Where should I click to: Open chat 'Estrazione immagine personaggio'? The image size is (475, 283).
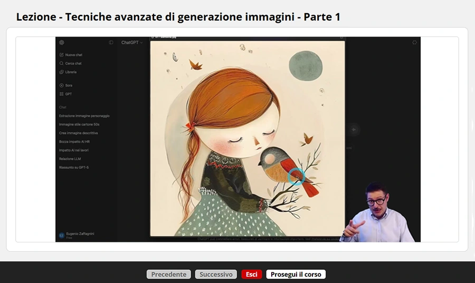point(84,116)
